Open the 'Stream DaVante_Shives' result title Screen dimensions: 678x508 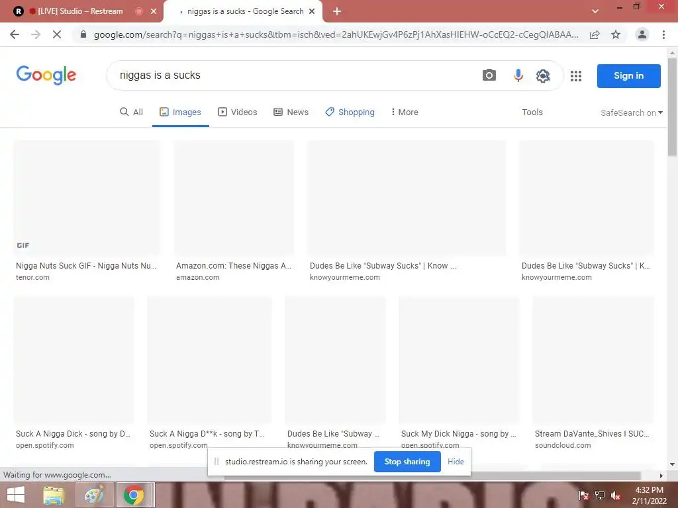[x=591, y=434]
